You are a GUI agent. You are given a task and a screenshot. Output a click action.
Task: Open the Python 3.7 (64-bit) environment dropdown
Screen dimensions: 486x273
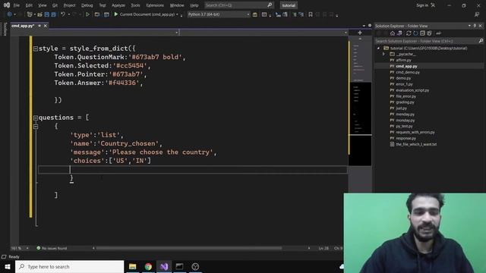[248, 14]
